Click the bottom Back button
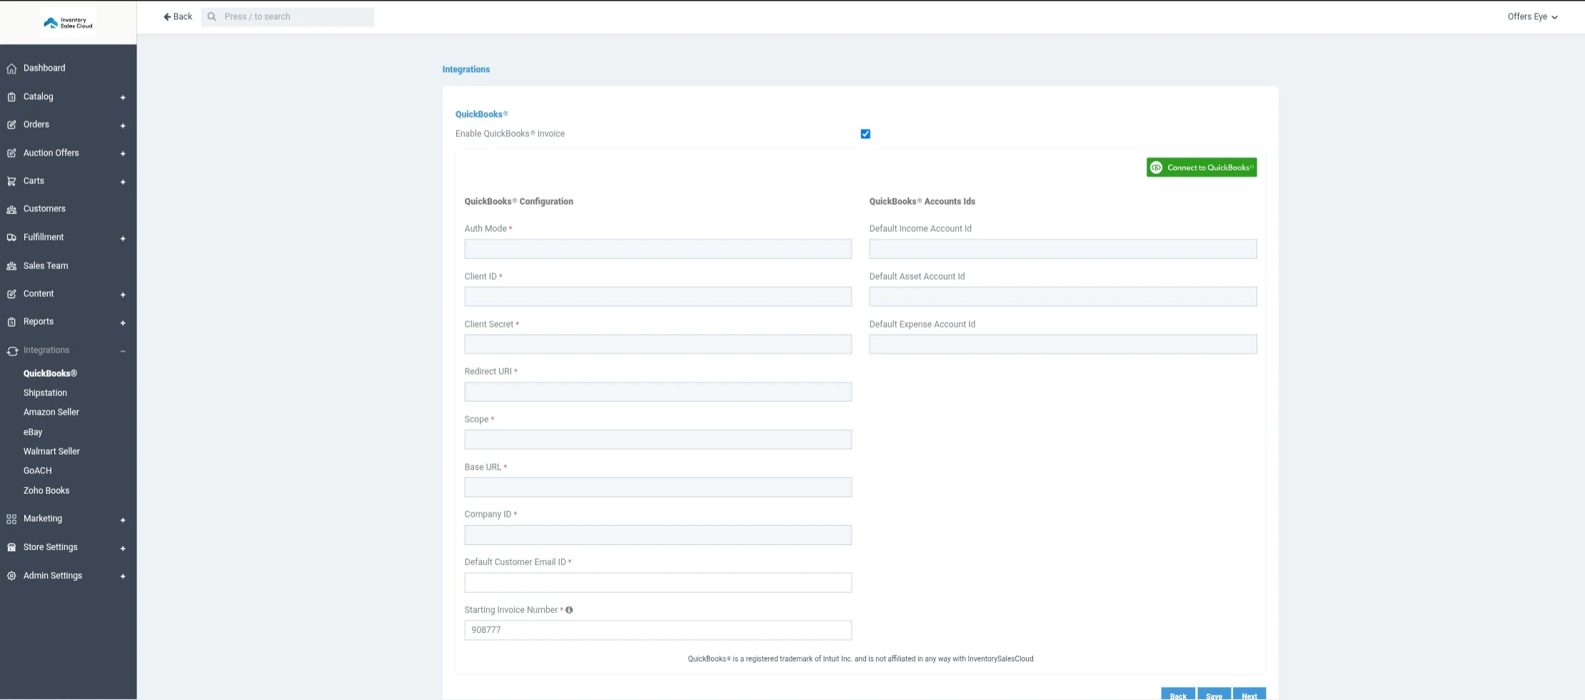Image resolution: width=1585 pixels, height=700 pixels. (x=1178, y=694)
